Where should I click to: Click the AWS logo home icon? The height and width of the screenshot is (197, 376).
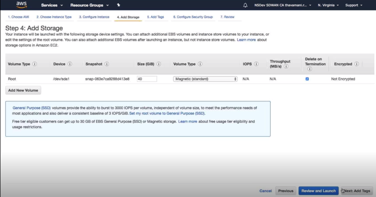(x=22, y=5)
